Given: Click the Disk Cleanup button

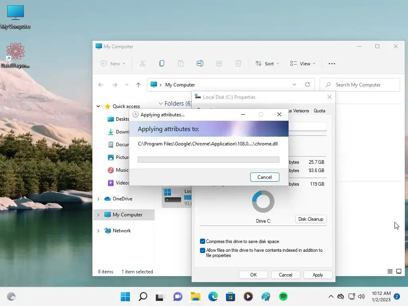Looking at the screenshot, I should pyautogui.click(x=311, y=219).
